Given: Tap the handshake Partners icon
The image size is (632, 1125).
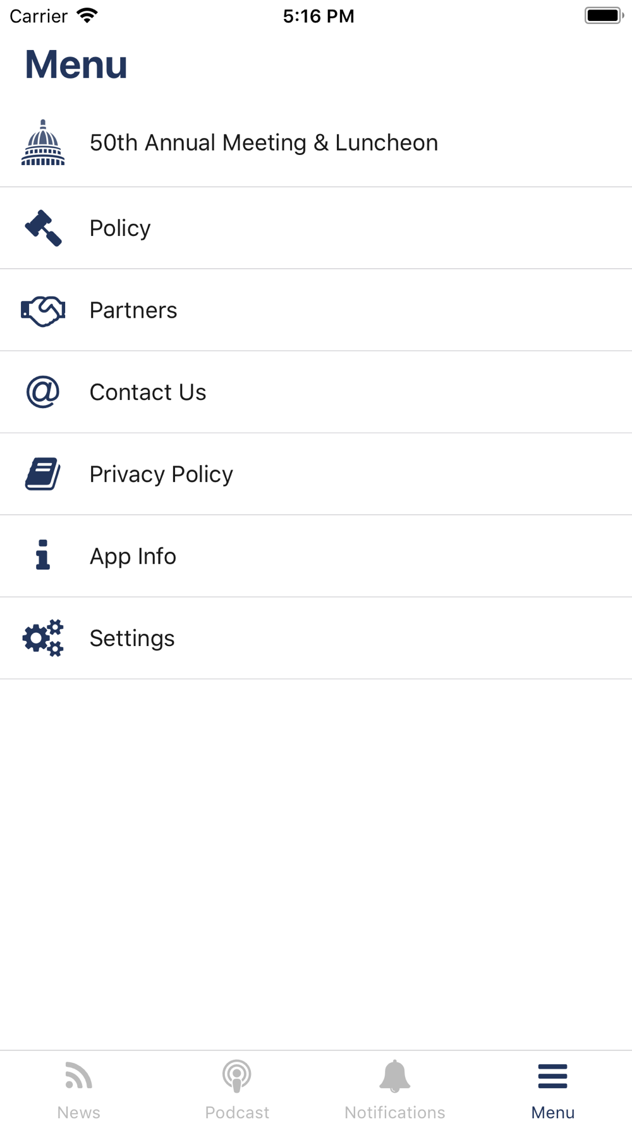Looking at the screenshot, I should (x=43, y=311).
